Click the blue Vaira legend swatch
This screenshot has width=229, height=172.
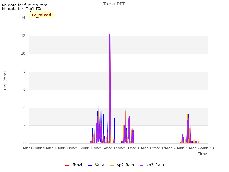(x=90, y=166)
